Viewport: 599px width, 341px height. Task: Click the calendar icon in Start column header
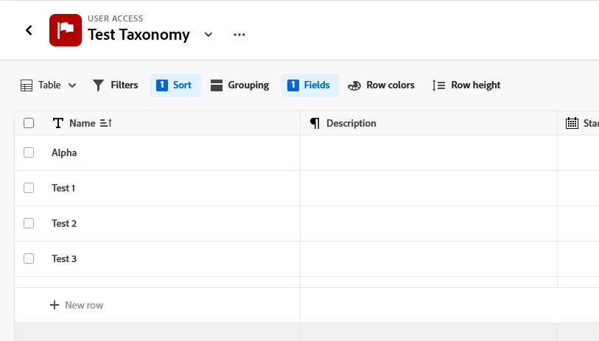coord(572,123)
